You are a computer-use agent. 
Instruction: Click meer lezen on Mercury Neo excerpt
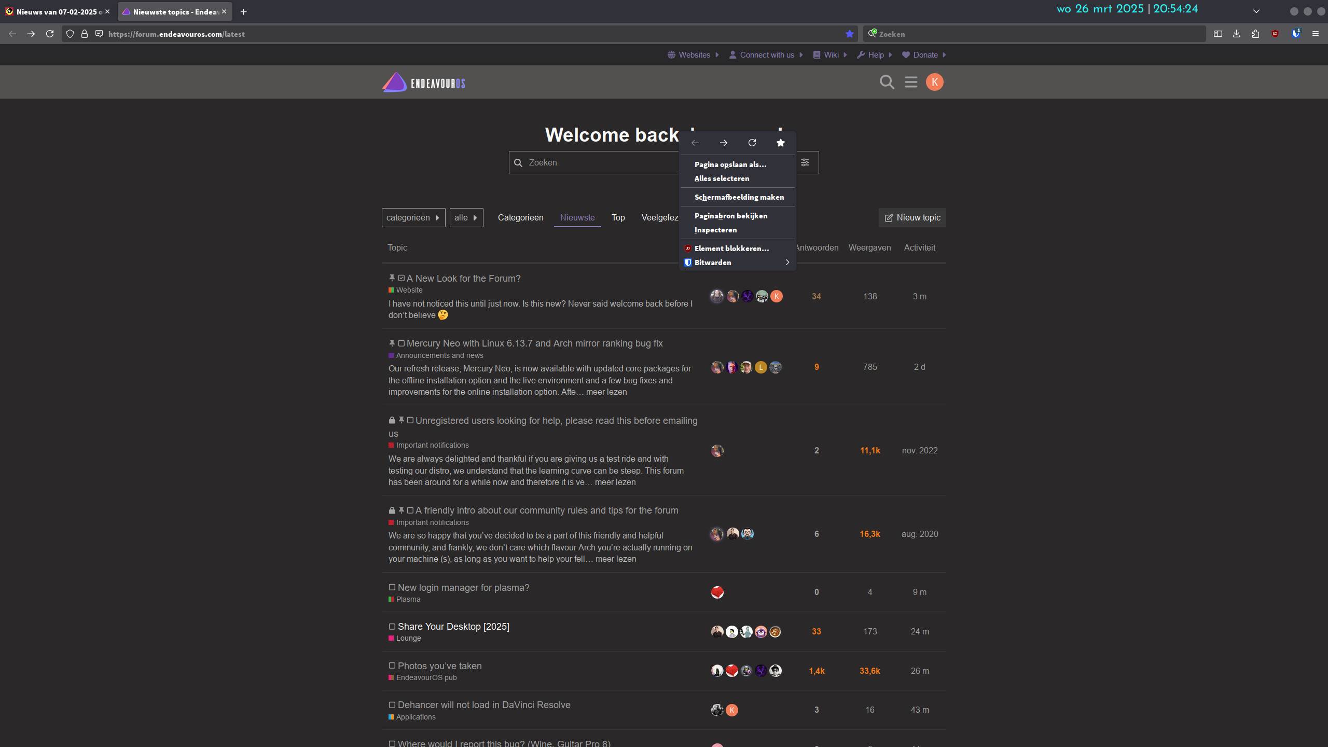click(x=606, y=392)
